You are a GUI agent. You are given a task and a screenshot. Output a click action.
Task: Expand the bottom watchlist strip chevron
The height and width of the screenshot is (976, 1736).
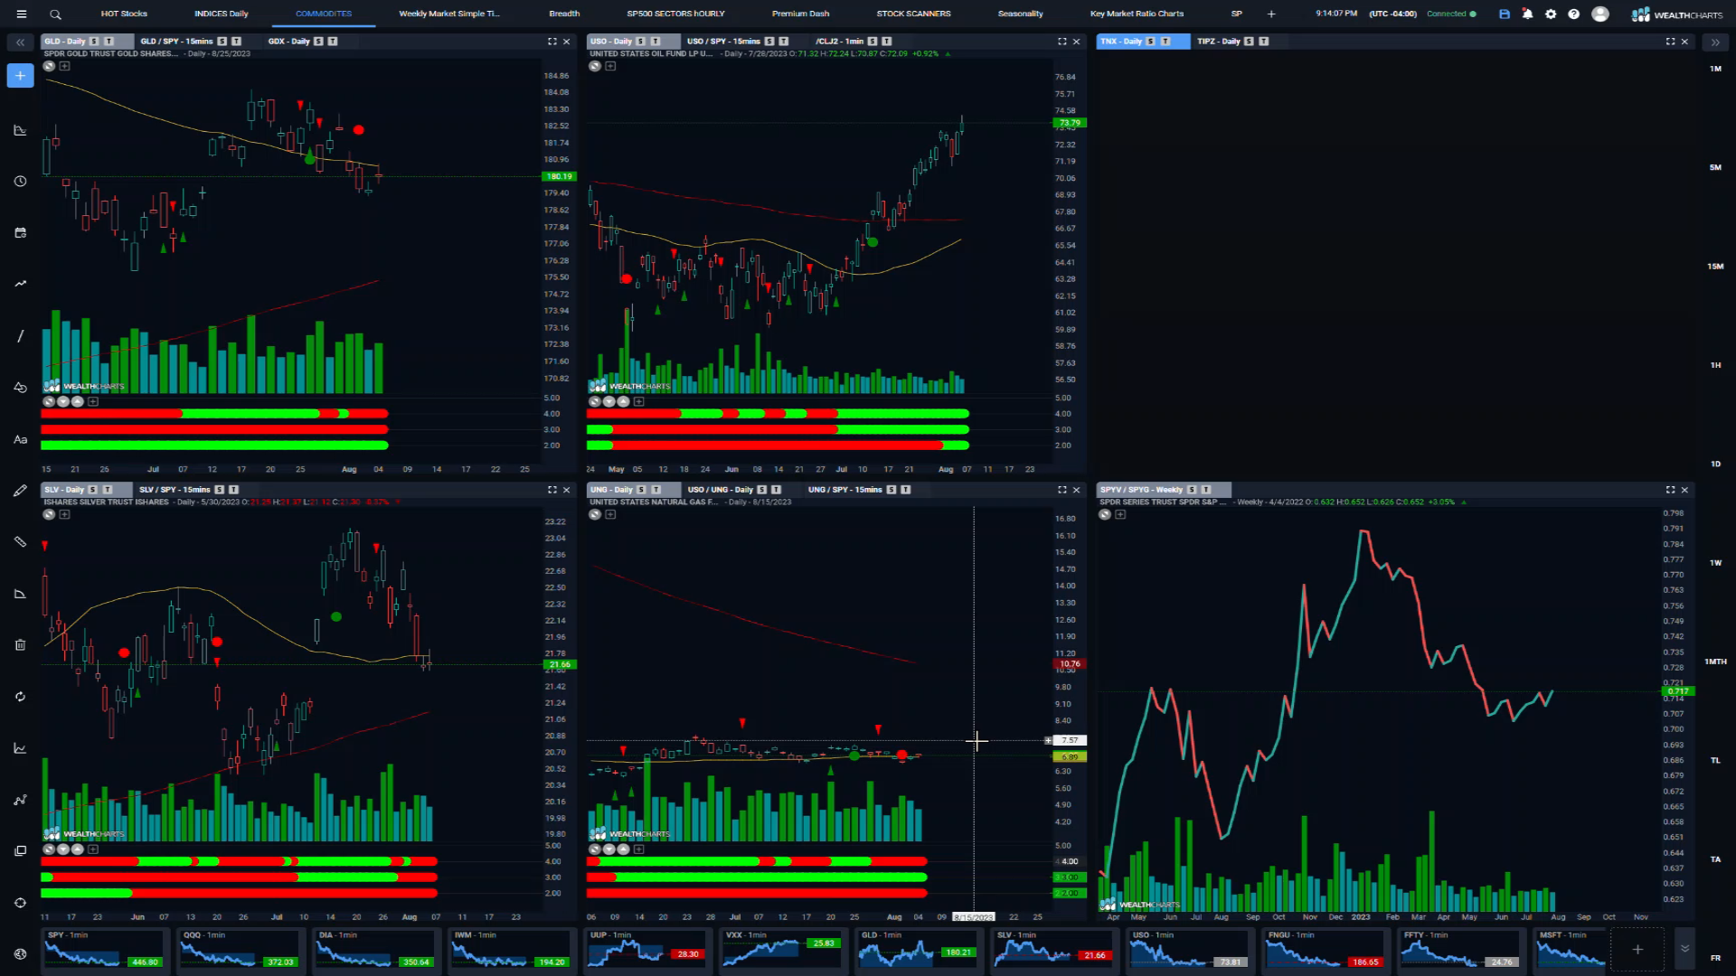click(x=1684, y=949)
